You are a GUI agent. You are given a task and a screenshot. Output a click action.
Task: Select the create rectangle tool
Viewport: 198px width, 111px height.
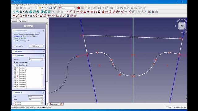pos(45,16)
